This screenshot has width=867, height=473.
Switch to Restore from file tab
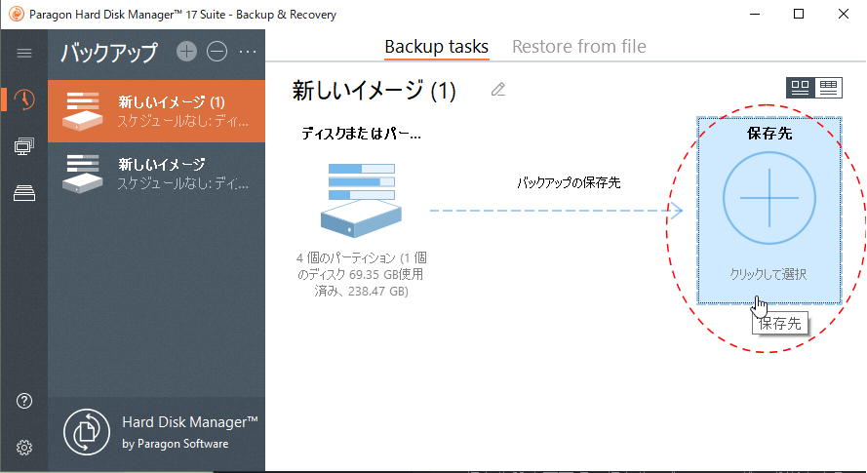tap(578, 47)
